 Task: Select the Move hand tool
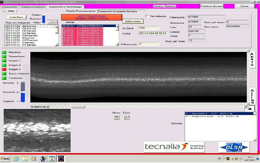click(117, 117)
